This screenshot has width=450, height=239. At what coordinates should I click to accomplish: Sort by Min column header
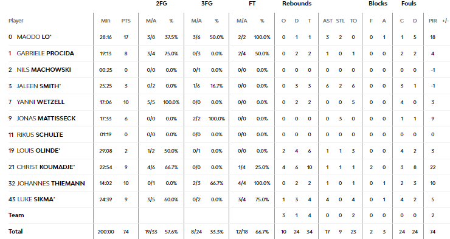[106, 21]
